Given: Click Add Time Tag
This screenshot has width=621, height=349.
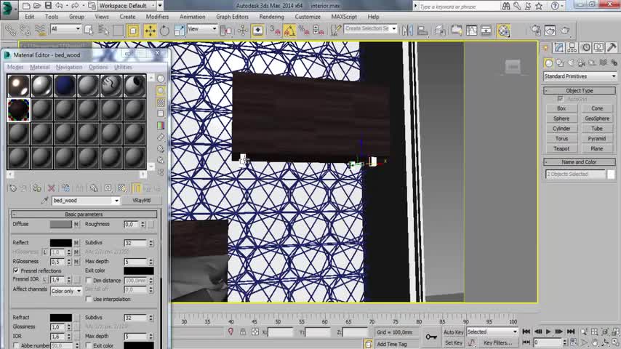Looking at the screenshot, I should 392,344.
